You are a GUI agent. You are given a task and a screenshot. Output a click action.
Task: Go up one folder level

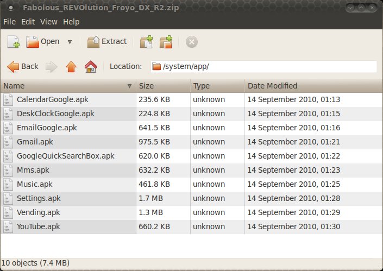[71, 67]
